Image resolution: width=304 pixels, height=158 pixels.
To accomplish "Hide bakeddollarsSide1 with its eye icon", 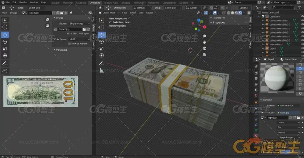I will coord(302,20).
